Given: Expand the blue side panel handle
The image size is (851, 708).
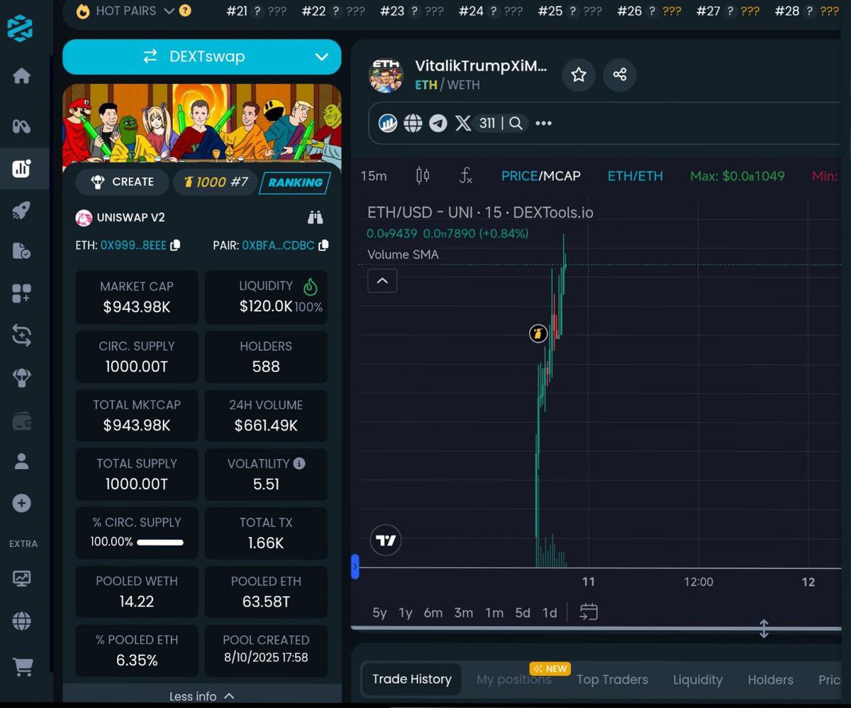Looking at the screenshot, I should pyautogui.click(x=355, y=567).
